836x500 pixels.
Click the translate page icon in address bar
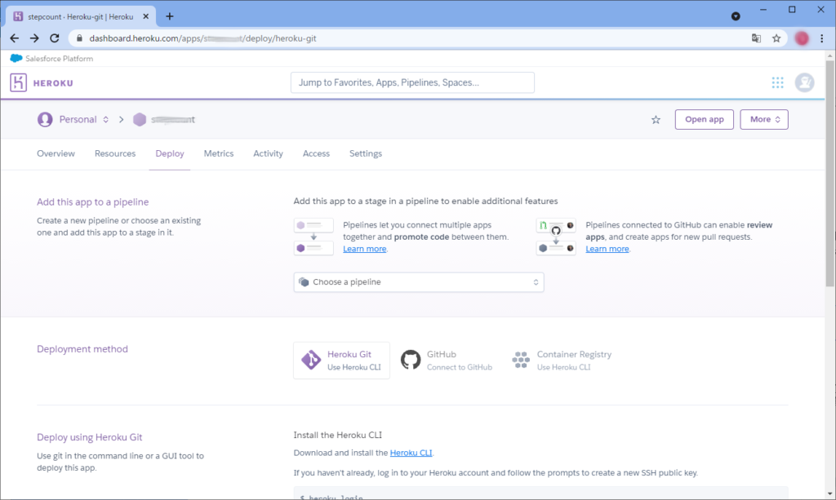pyautogui.click(x=756, y=38)
